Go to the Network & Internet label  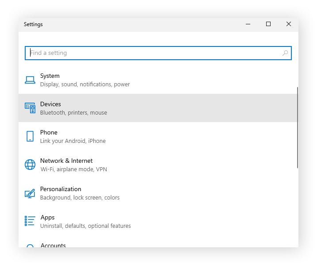pos(66,161)
